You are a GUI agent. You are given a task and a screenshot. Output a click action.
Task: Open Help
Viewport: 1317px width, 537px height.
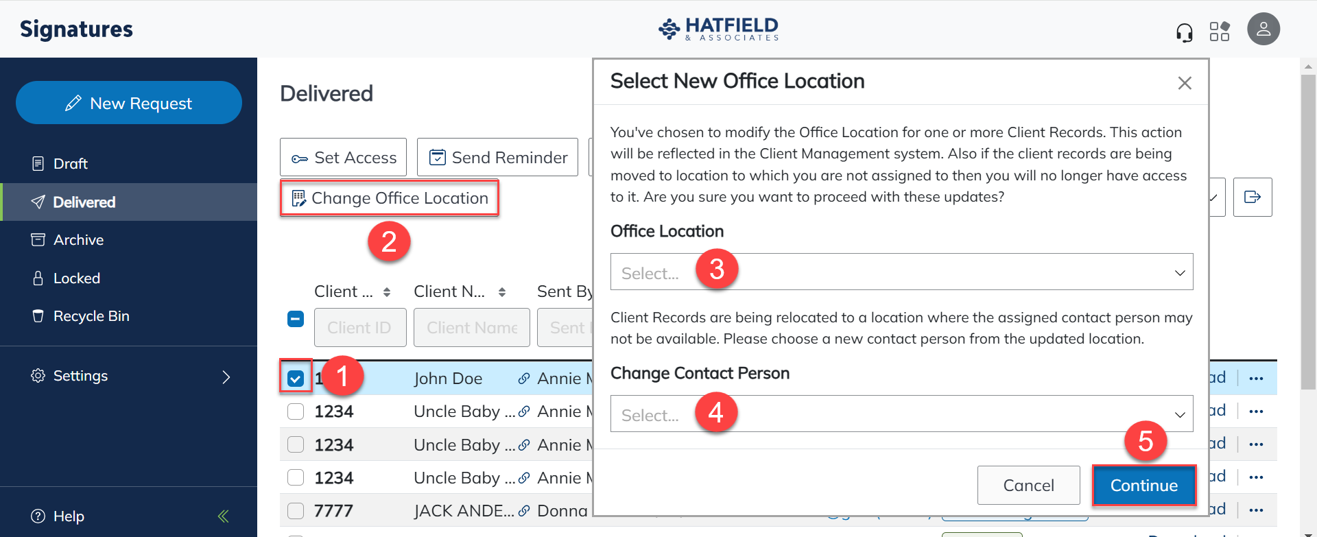pyautogui.click(x=58, y=516)
